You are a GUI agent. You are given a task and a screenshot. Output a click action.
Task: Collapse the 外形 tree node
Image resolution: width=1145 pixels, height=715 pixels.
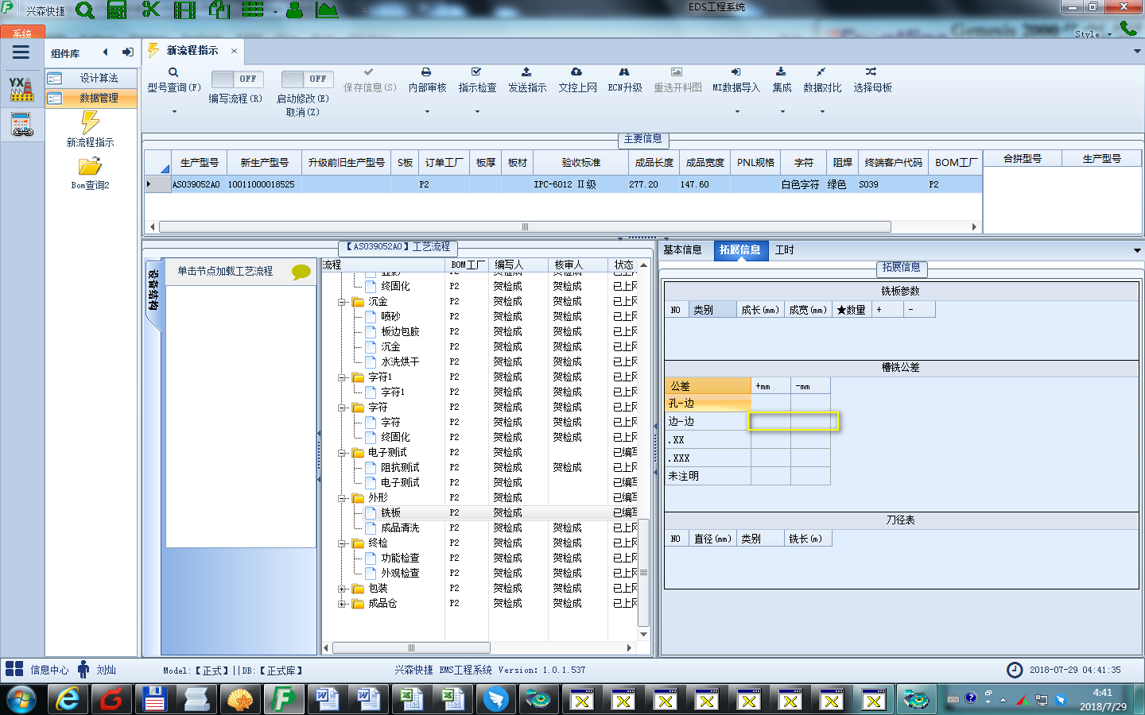pos(342,498)
